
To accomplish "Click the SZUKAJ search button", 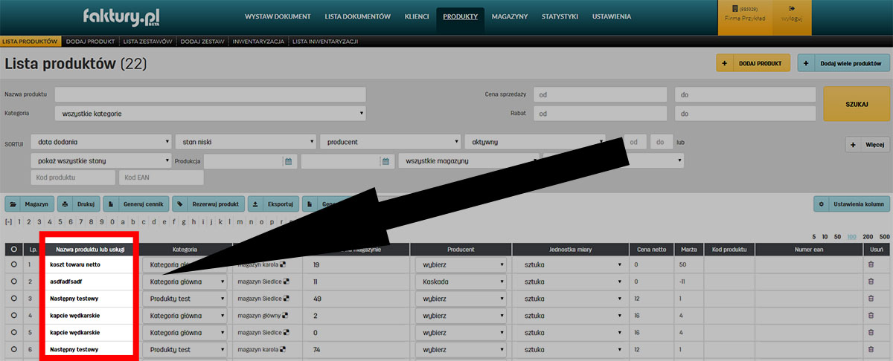I will coord(857,104).
